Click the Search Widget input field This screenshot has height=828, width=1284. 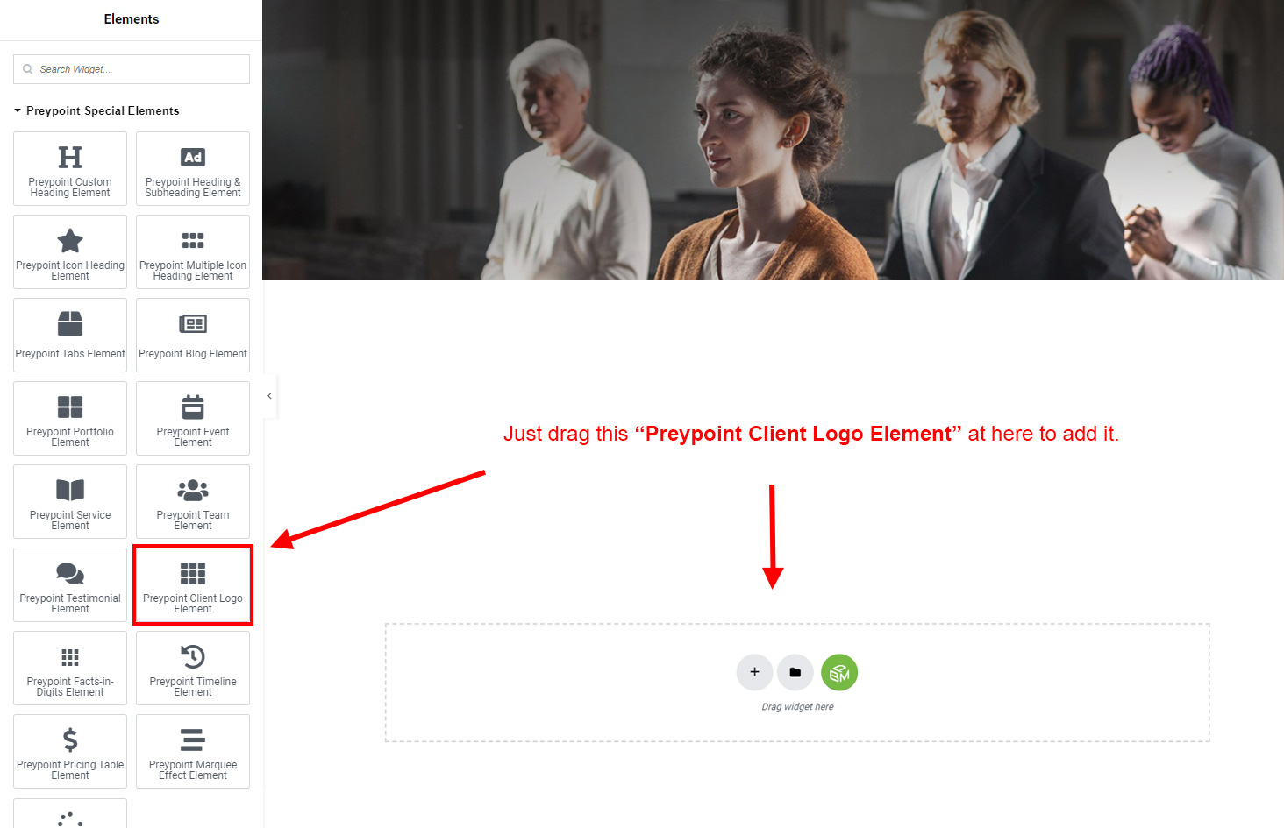click(x=132, y=69)
